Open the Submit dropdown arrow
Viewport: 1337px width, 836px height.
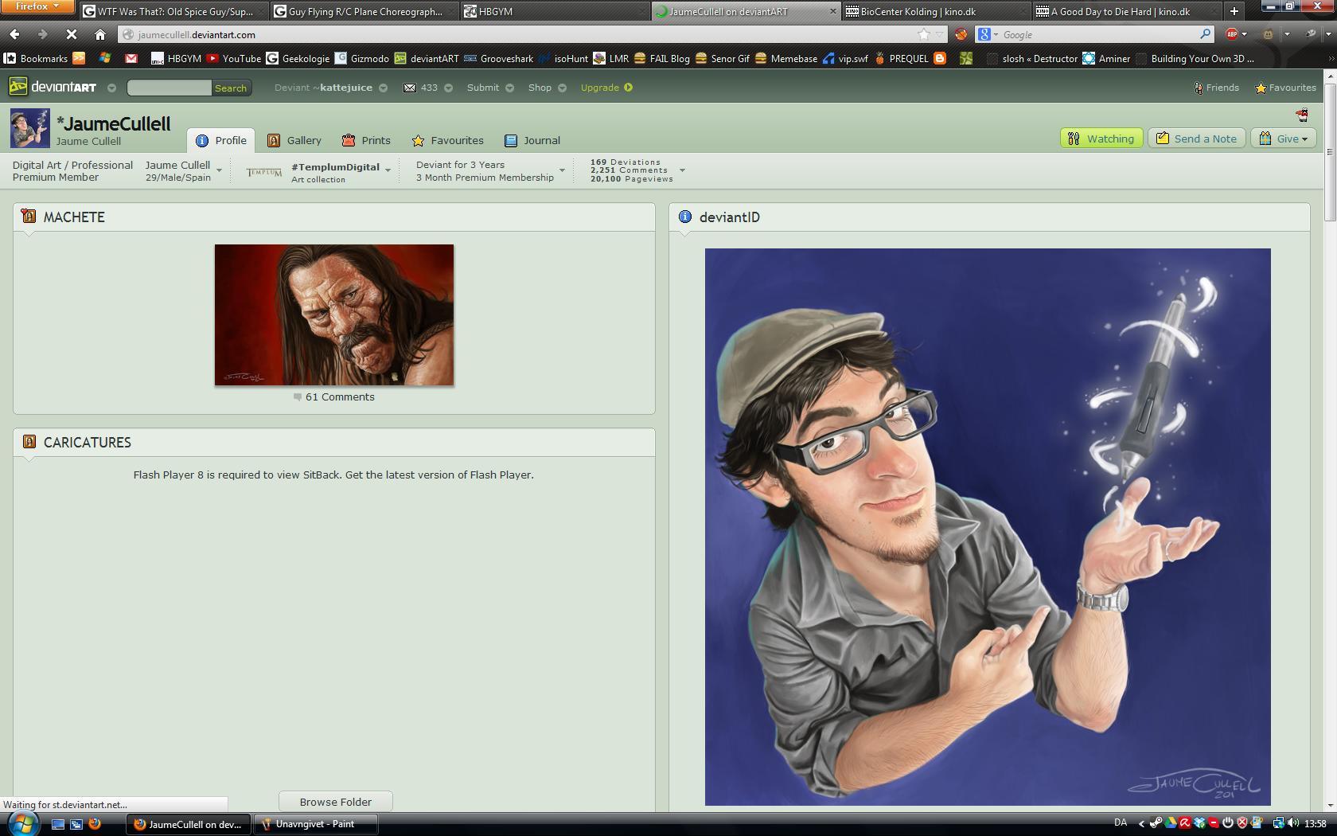pyautogui.click(x=509, y=88)
